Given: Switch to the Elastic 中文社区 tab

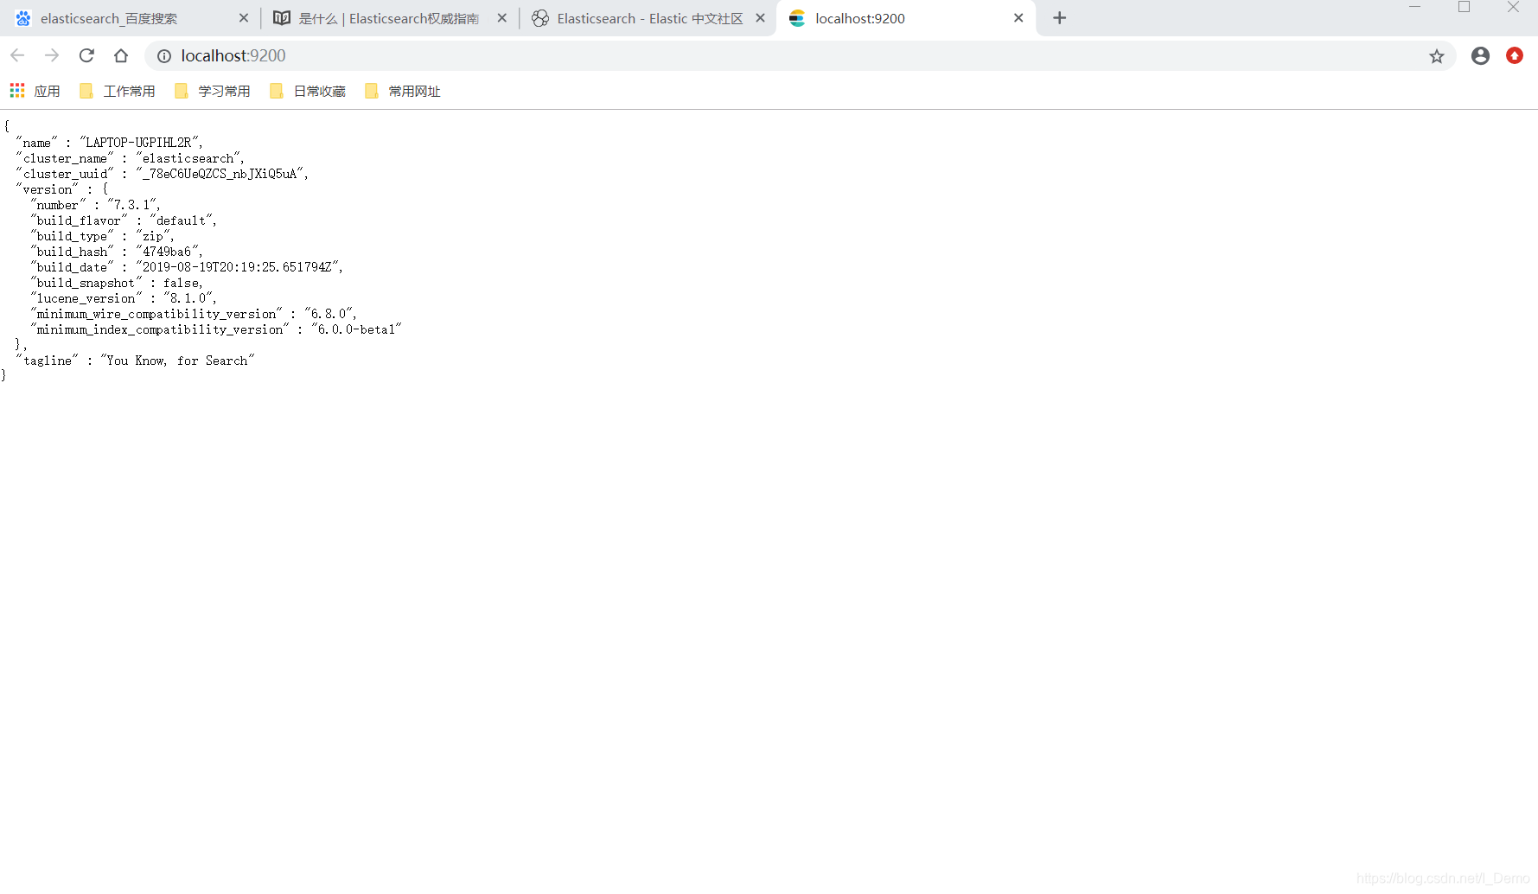Looking at the screenshot, I should (649, 18).
